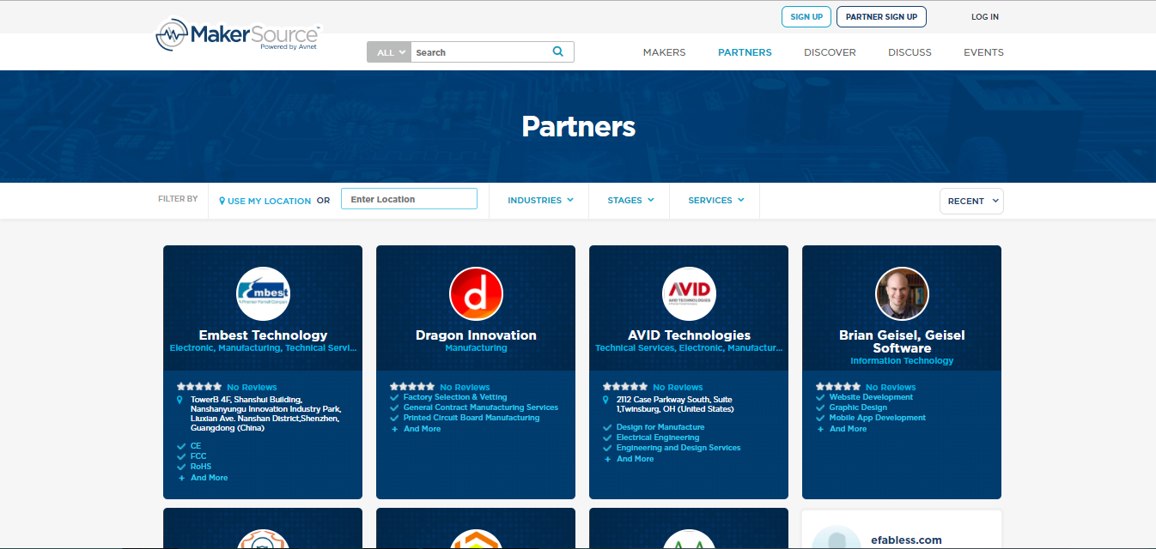Open the Events menu
1156x549 pixels.
click(983, 52)
